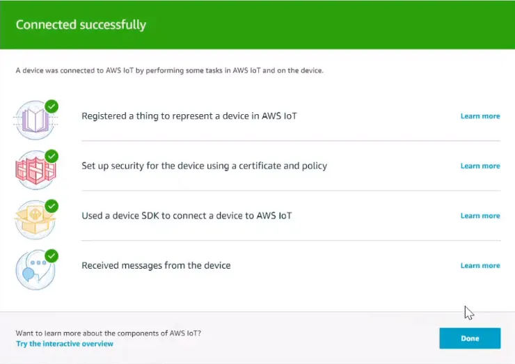Viewport: 515px width, 364px height.
Task: Click the yellow box device SDK icon
Action: (x=35, y=220)
